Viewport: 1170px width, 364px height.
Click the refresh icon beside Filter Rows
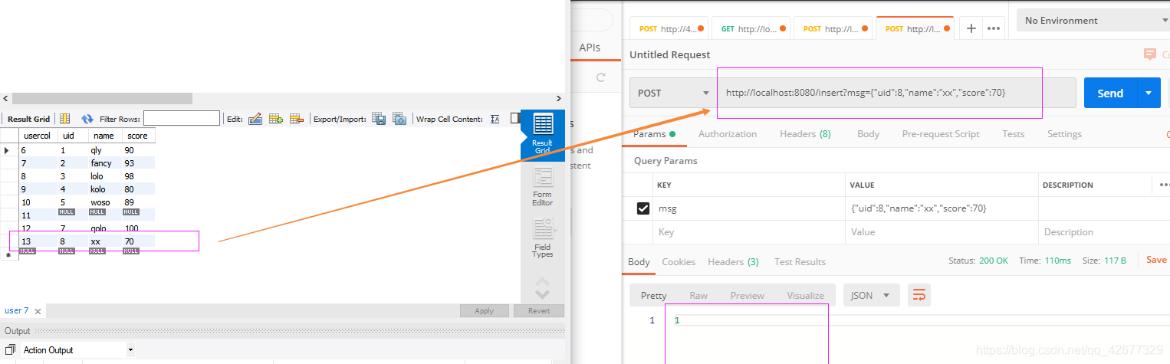(87, 119)
